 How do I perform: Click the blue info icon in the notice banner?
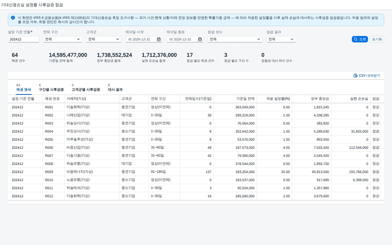13,18
